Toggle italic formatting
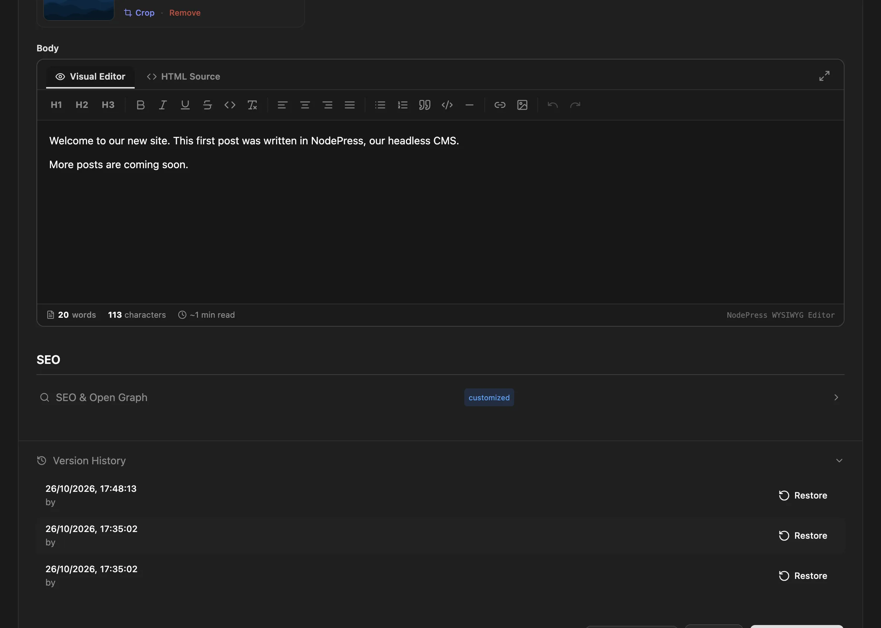 click(163, 105)
